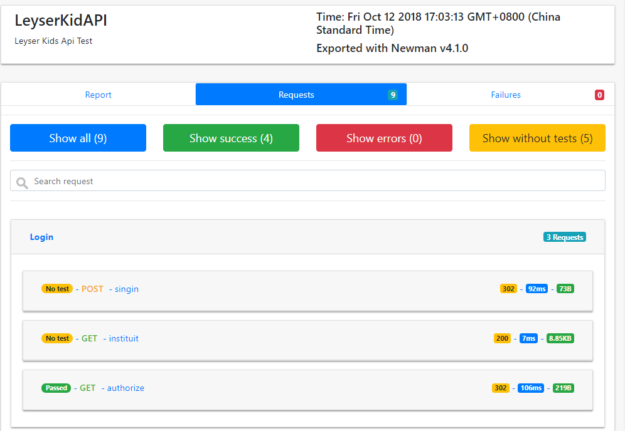
Task: Click the search magnifier icon
Action: pyautogui.click(x=21, y=180)
